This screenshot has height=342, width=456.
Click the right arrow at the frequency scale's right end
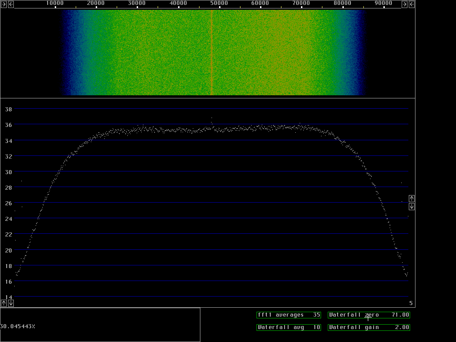404,4
